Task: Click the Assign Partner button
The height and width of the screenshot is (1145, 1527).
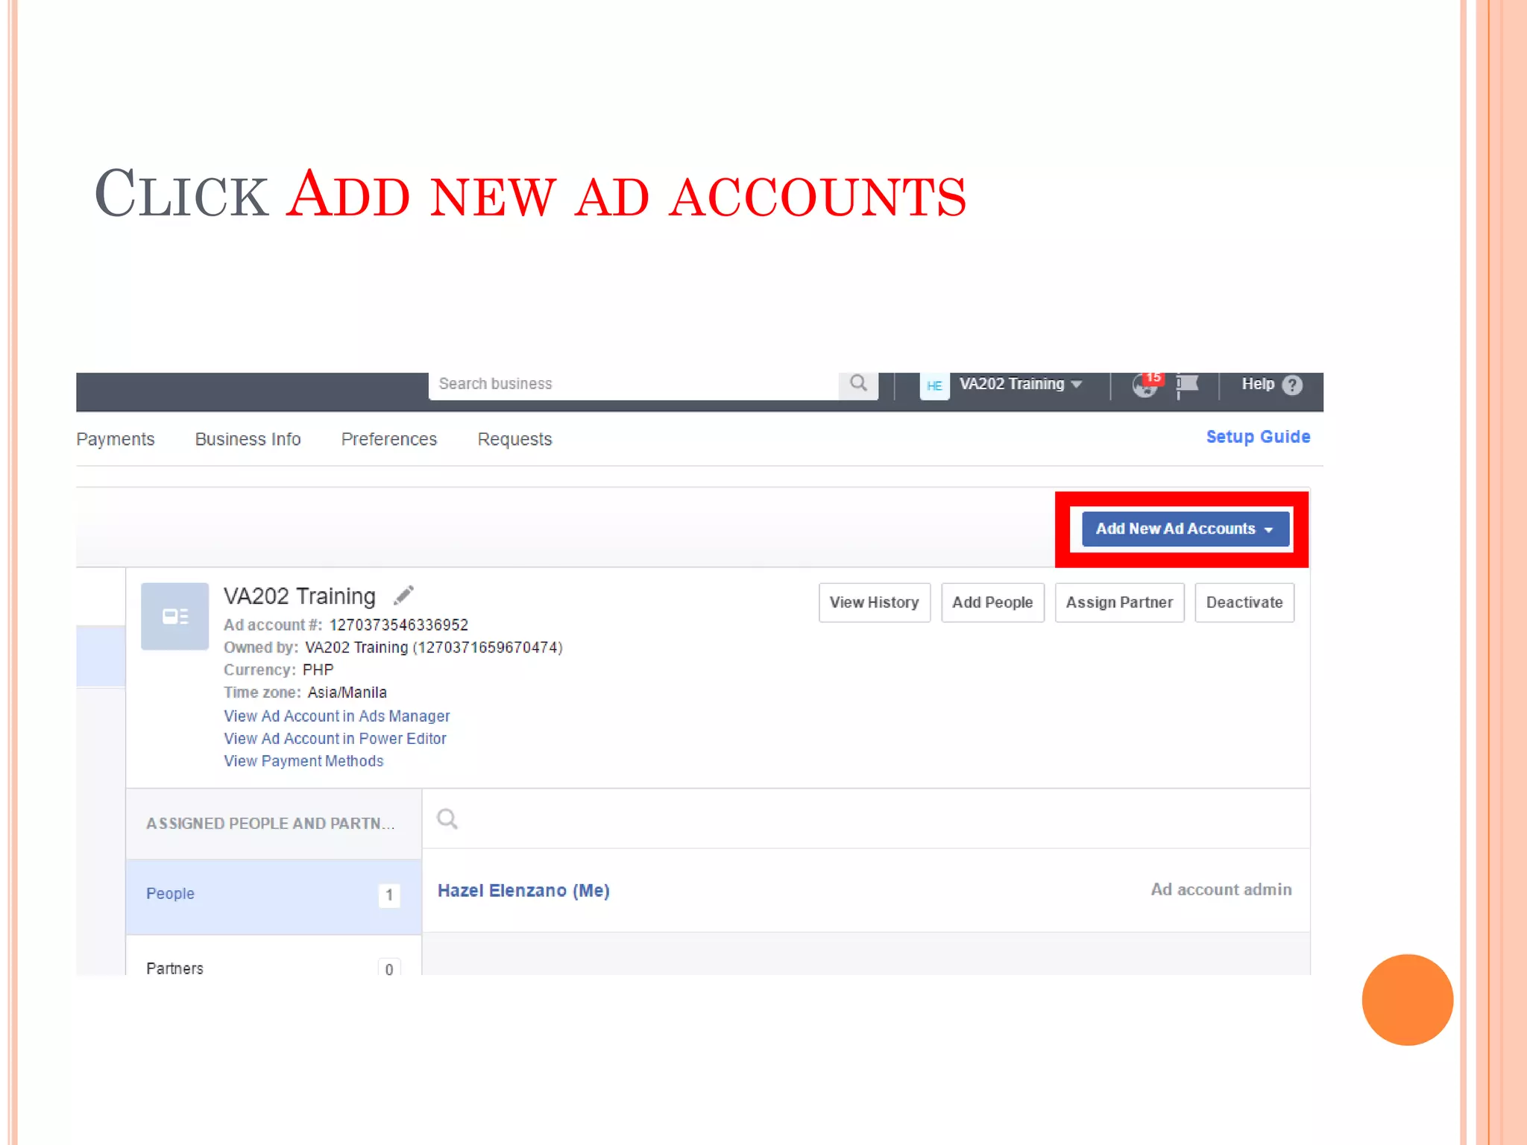Action: tap(1119, 602)
